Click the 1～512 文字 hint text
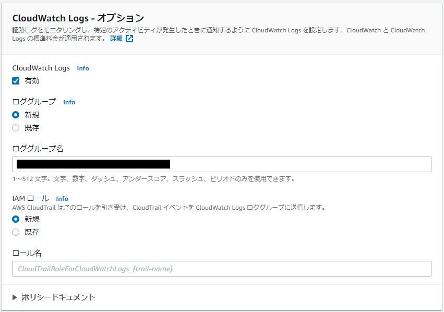 click(x=153, y=179)
